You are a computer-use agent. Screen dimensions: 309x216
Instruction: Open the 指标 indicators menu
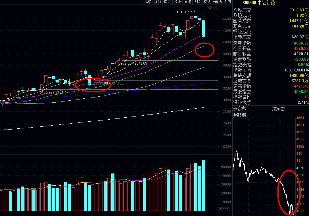[148, 2]
